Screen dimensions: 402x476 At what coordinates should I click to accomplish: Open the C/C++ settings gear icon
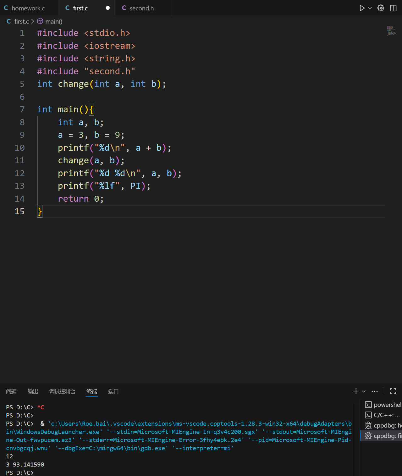point(381,8)
